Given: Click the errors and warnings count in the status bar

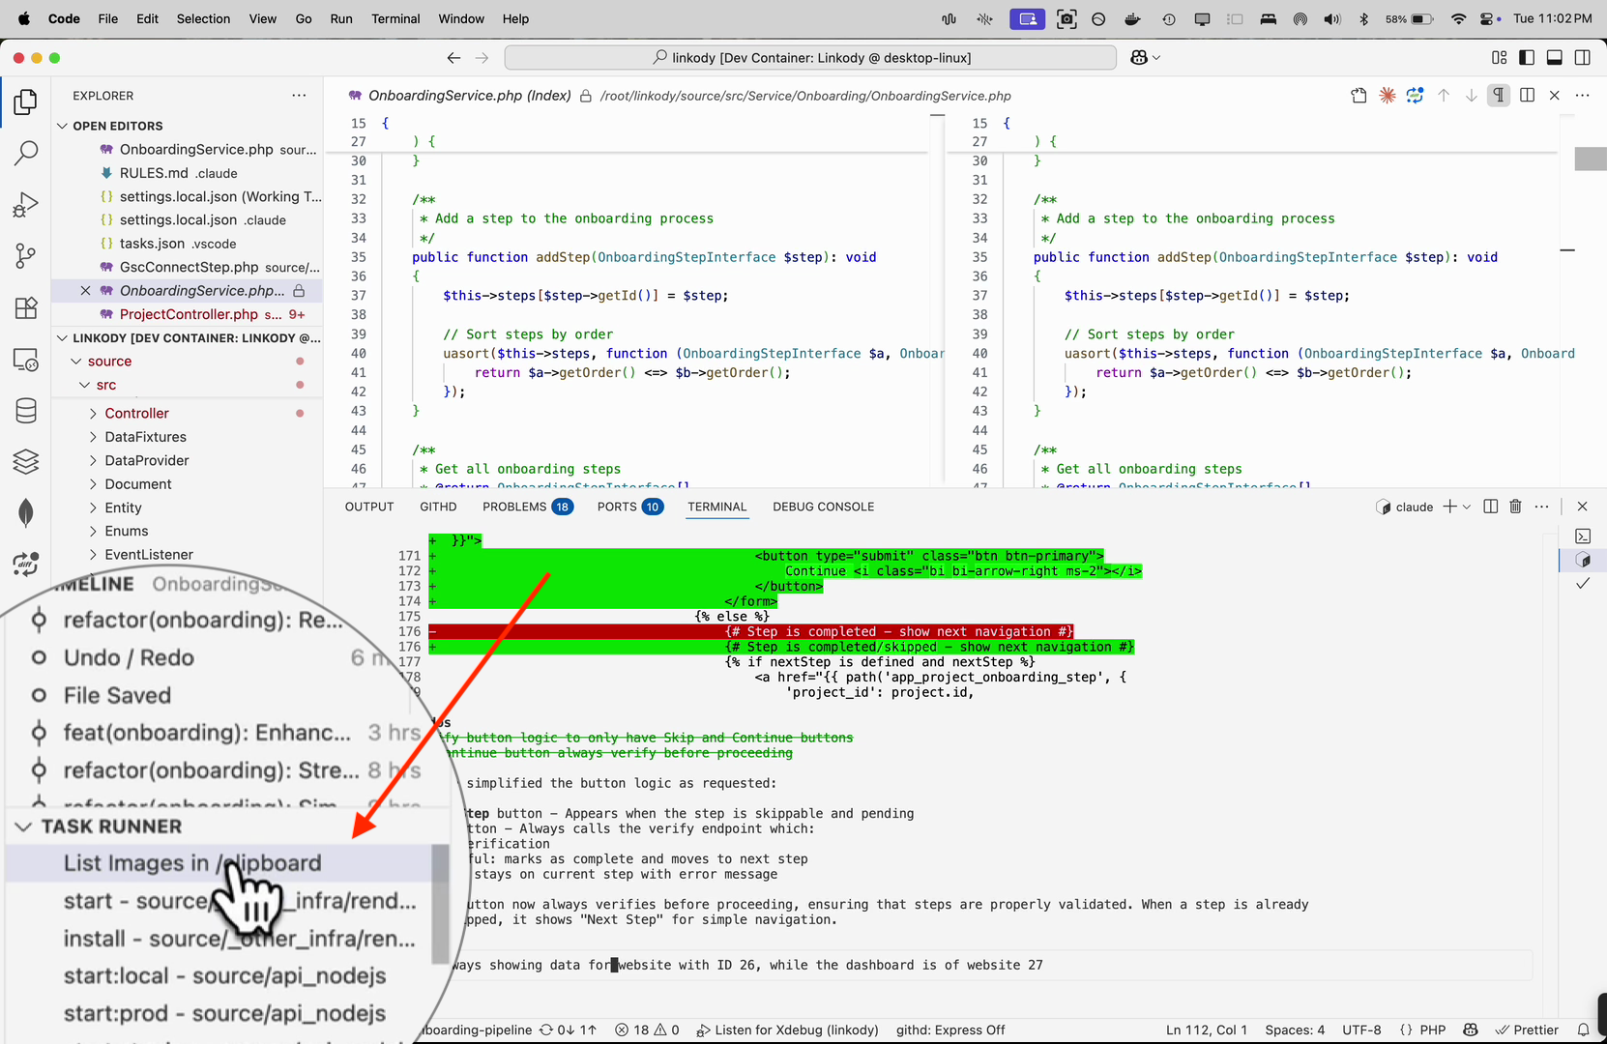Looking at the screenshot, I should click(x=647, y=1030).
